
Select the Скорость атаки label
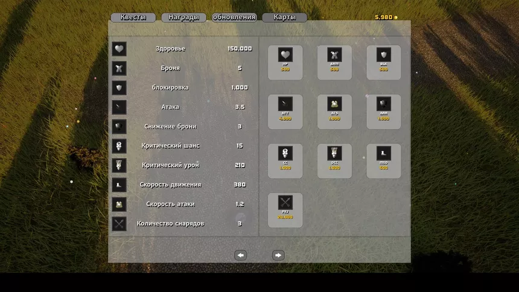(170, 205)
